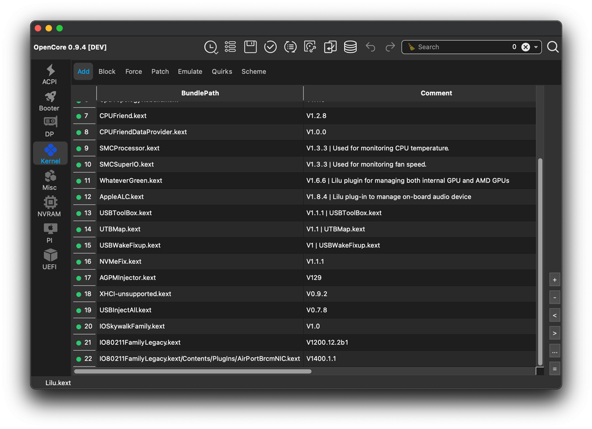592x429 pixels.
Task: Open the UEFI section in sidebar
Action: coord(50,260)
